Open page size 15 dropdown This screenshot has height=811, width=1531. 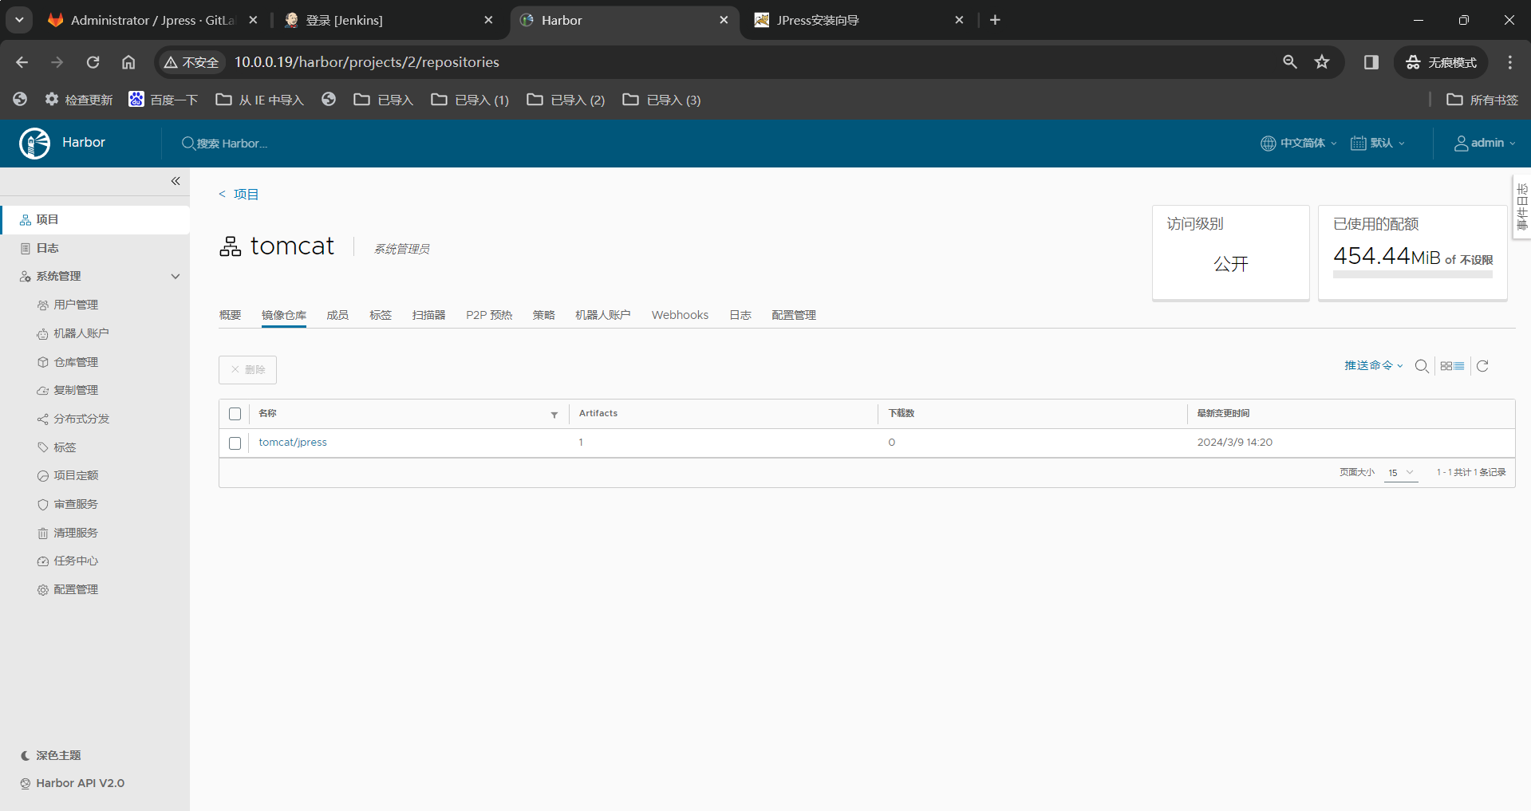click(1401, 473)
